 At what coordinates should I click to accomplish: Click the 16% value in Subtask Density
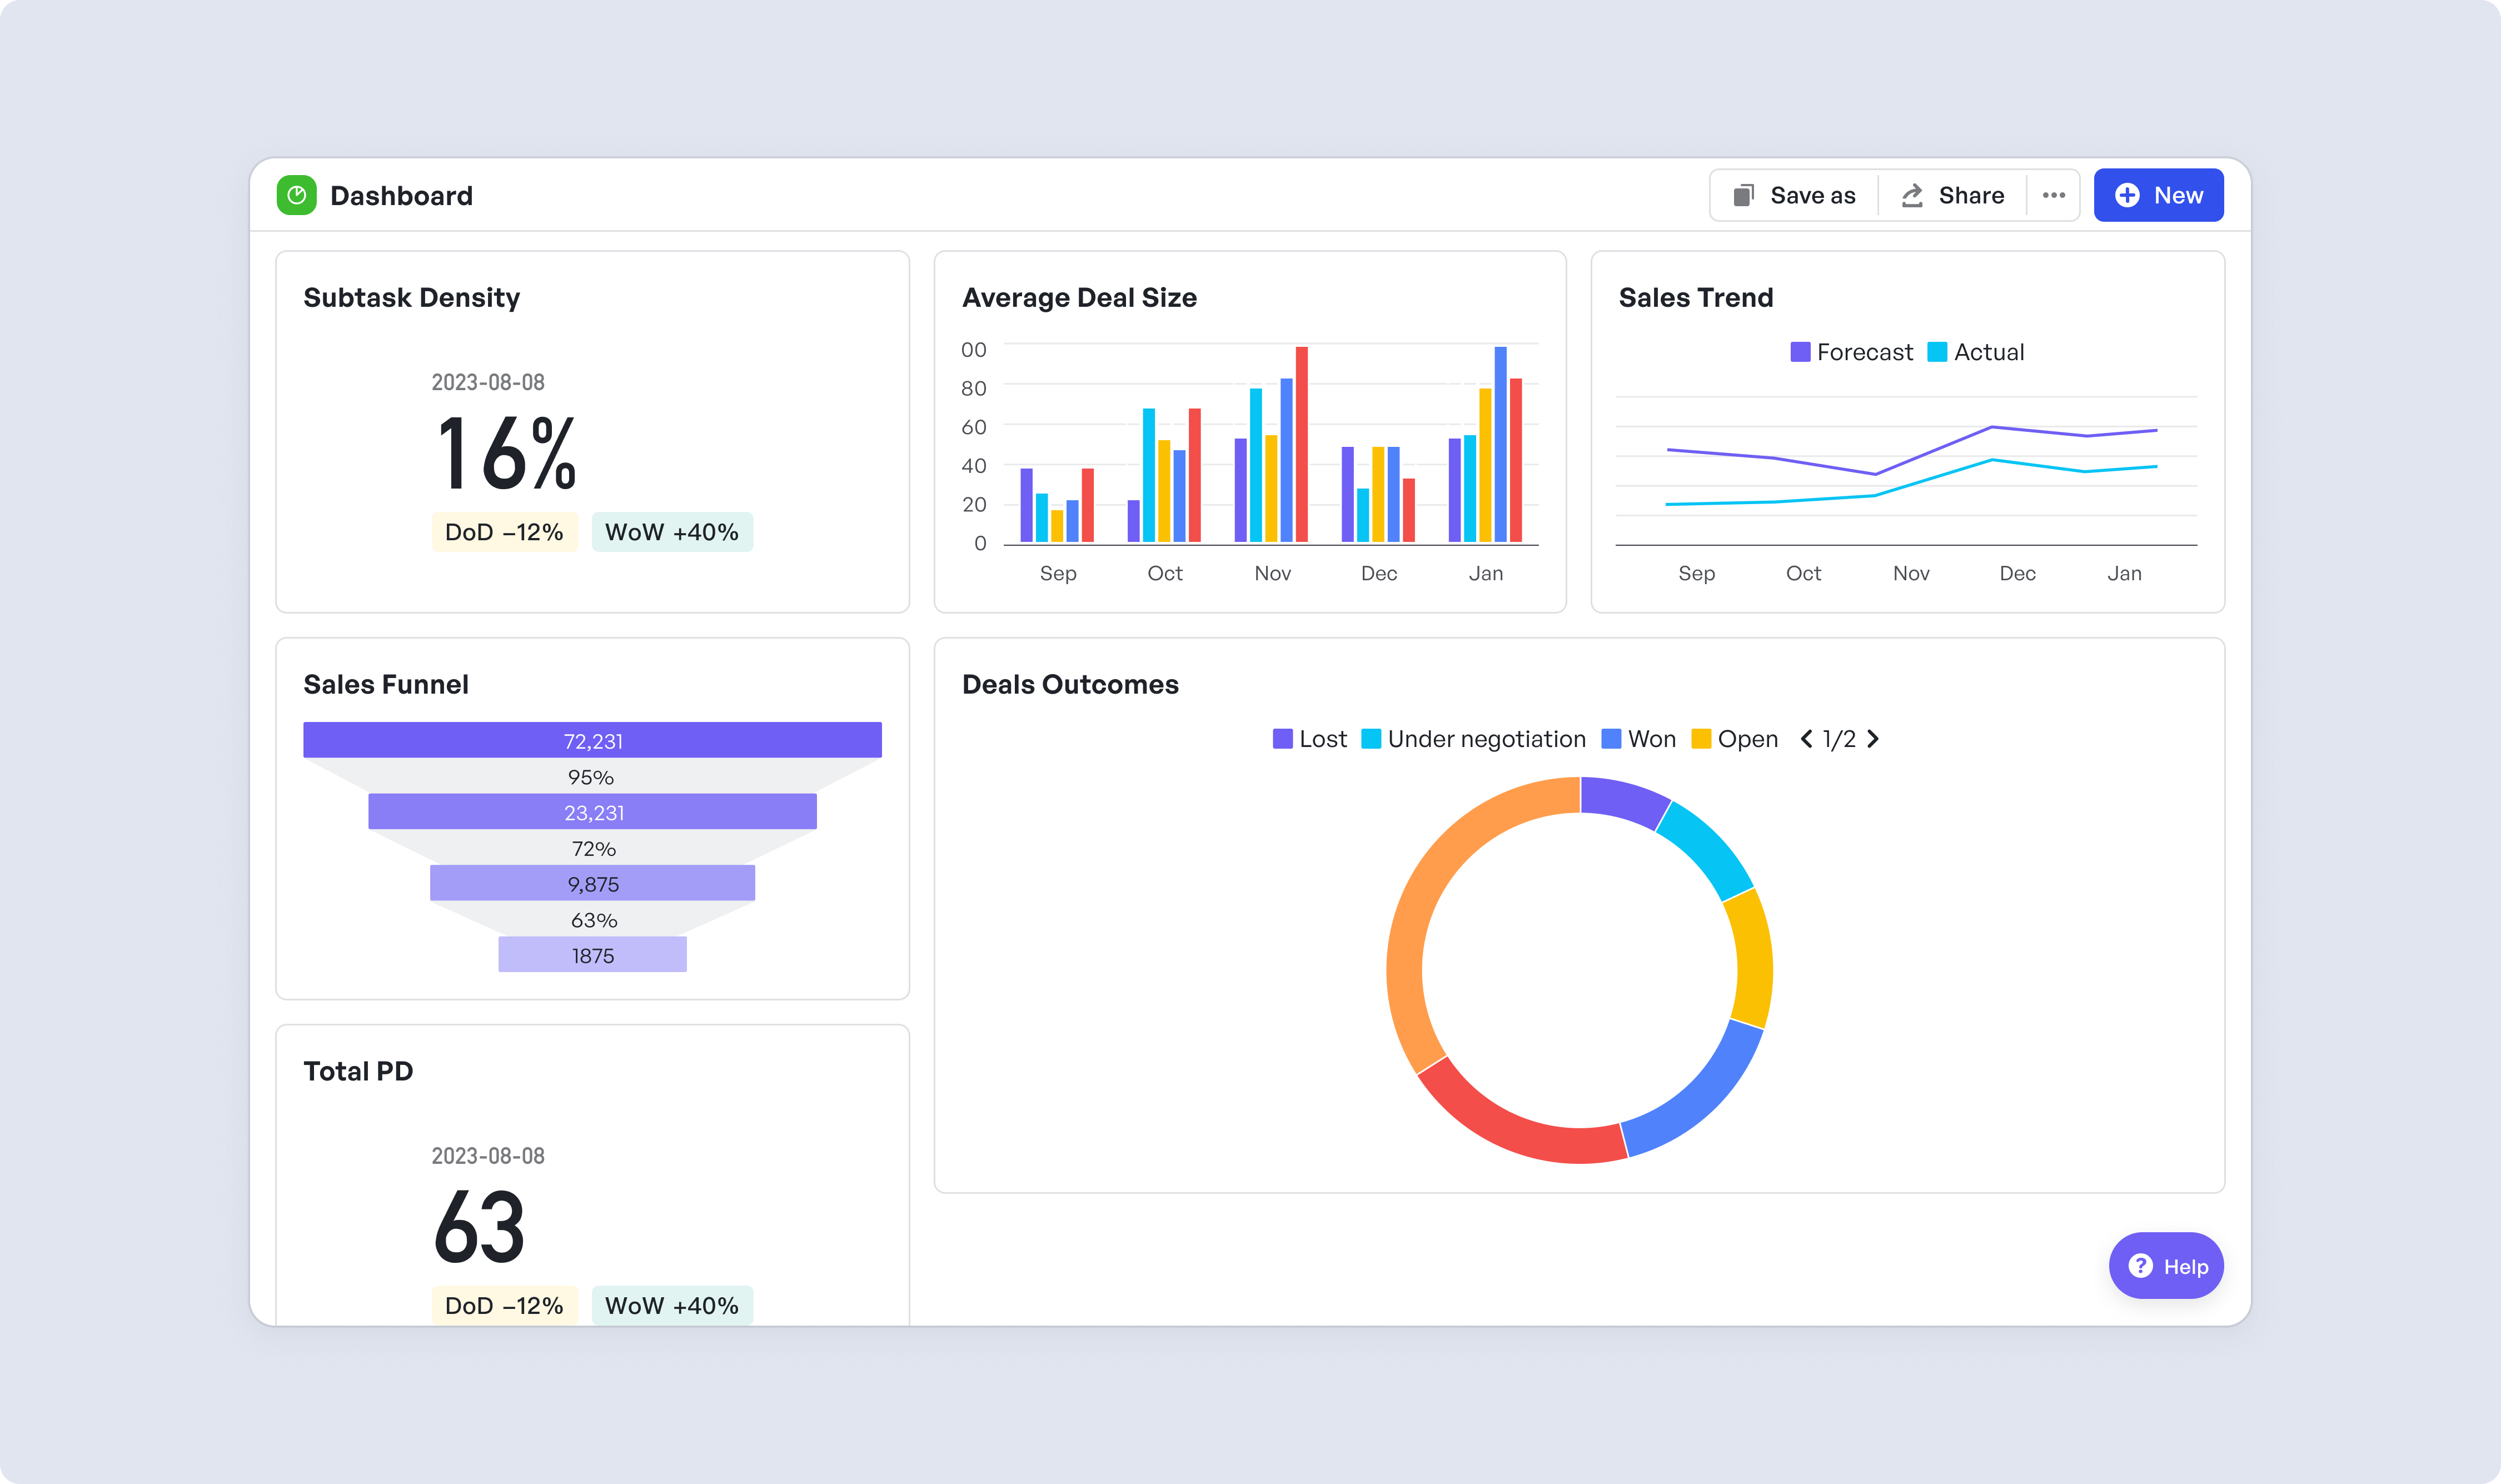[x=507, y=453]
